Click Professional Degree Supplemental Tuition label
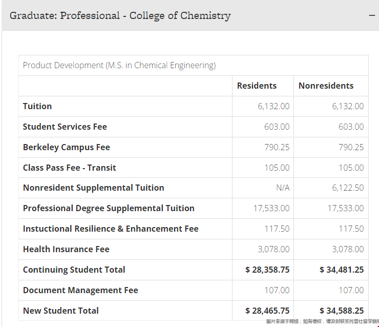Image resolution: width=379 pixels, height=327 pixels. (109, 208)
